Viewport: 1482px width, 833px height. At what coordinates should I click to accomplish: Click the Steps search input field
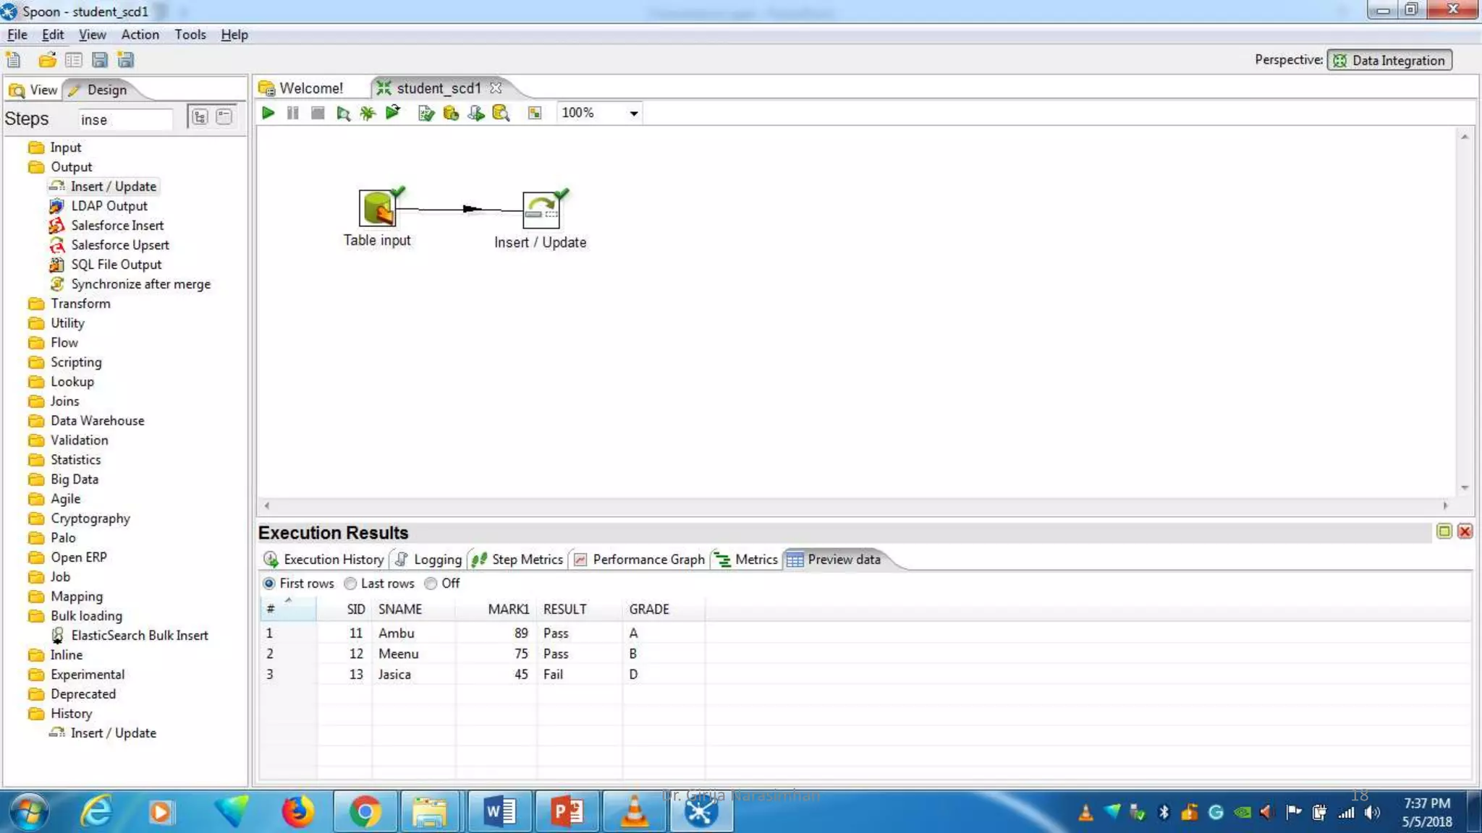click(125, 120)
